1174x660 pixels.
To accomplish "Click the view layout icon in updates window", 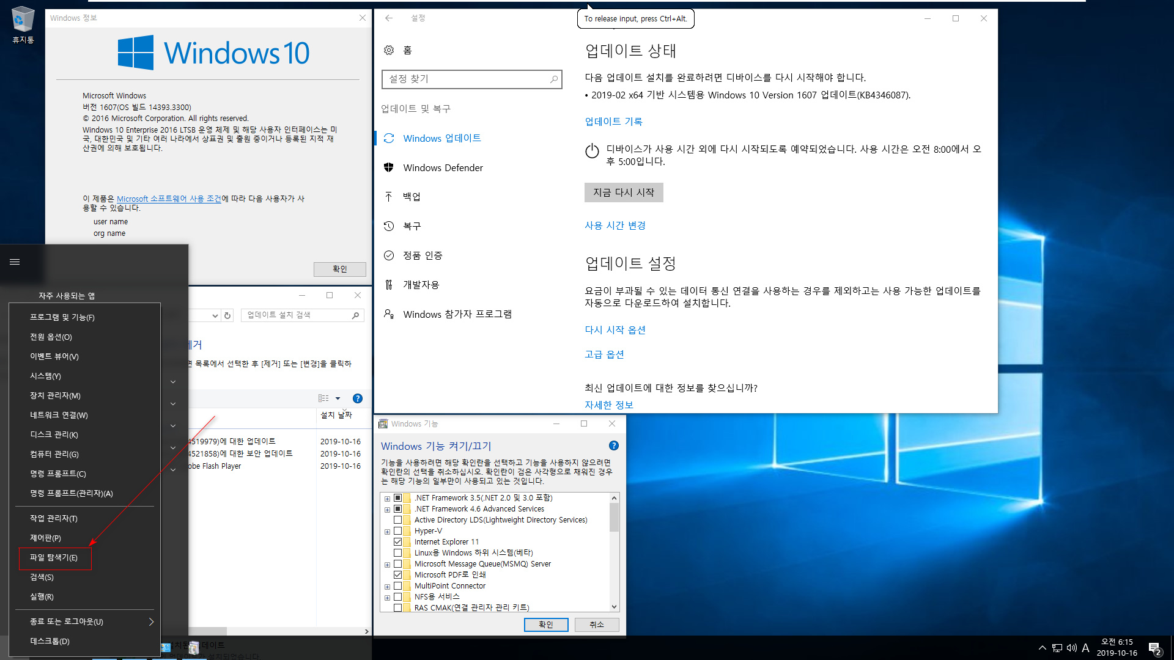I will [323, 398].
